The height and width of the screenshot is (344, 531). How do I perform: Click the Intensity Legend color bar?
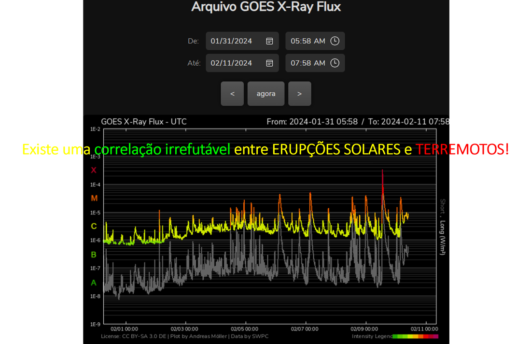click(x=415, y=336)
